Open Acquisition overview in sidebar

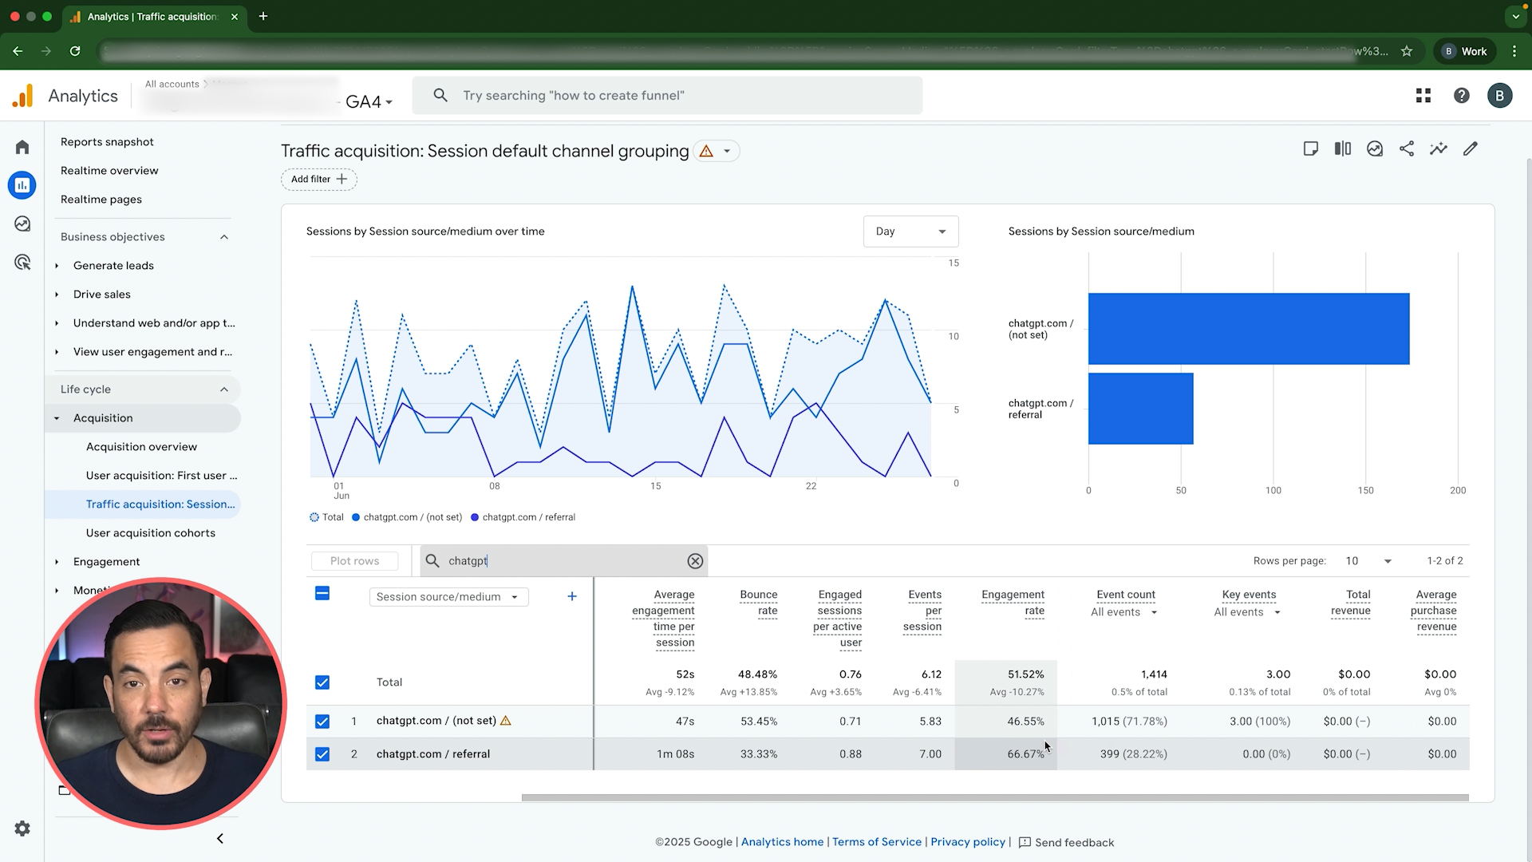(x=141, y=447)
